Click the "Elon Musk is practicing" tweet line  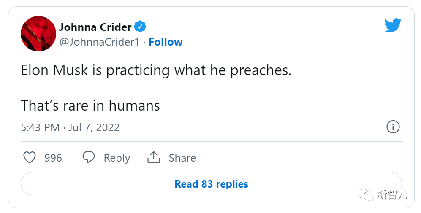click(156, 70)
